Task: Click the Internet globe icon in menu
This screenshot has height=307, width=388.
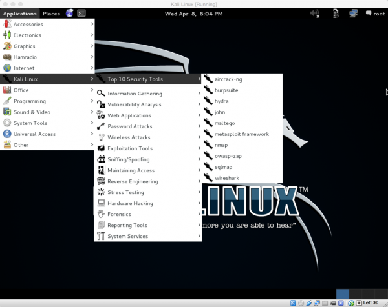Action: tap(7, 68)
